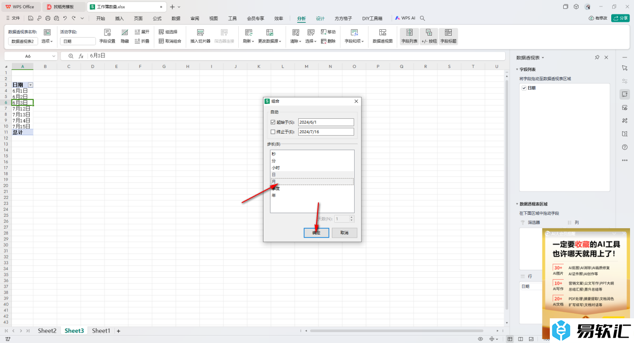Image resolution: width=634 pixels, height=343 pixels.
Task: Select 年 (Year) in the step list
Action: click(312, 196)
